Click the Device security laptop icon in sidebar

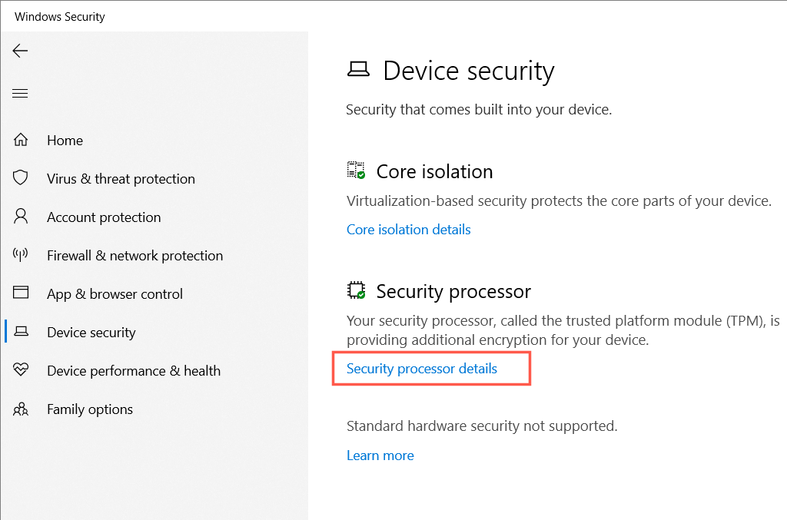(x=21, y=332)
